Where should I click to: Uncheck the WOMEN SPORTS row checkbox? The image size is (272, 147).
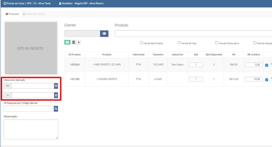click(266, 80)
